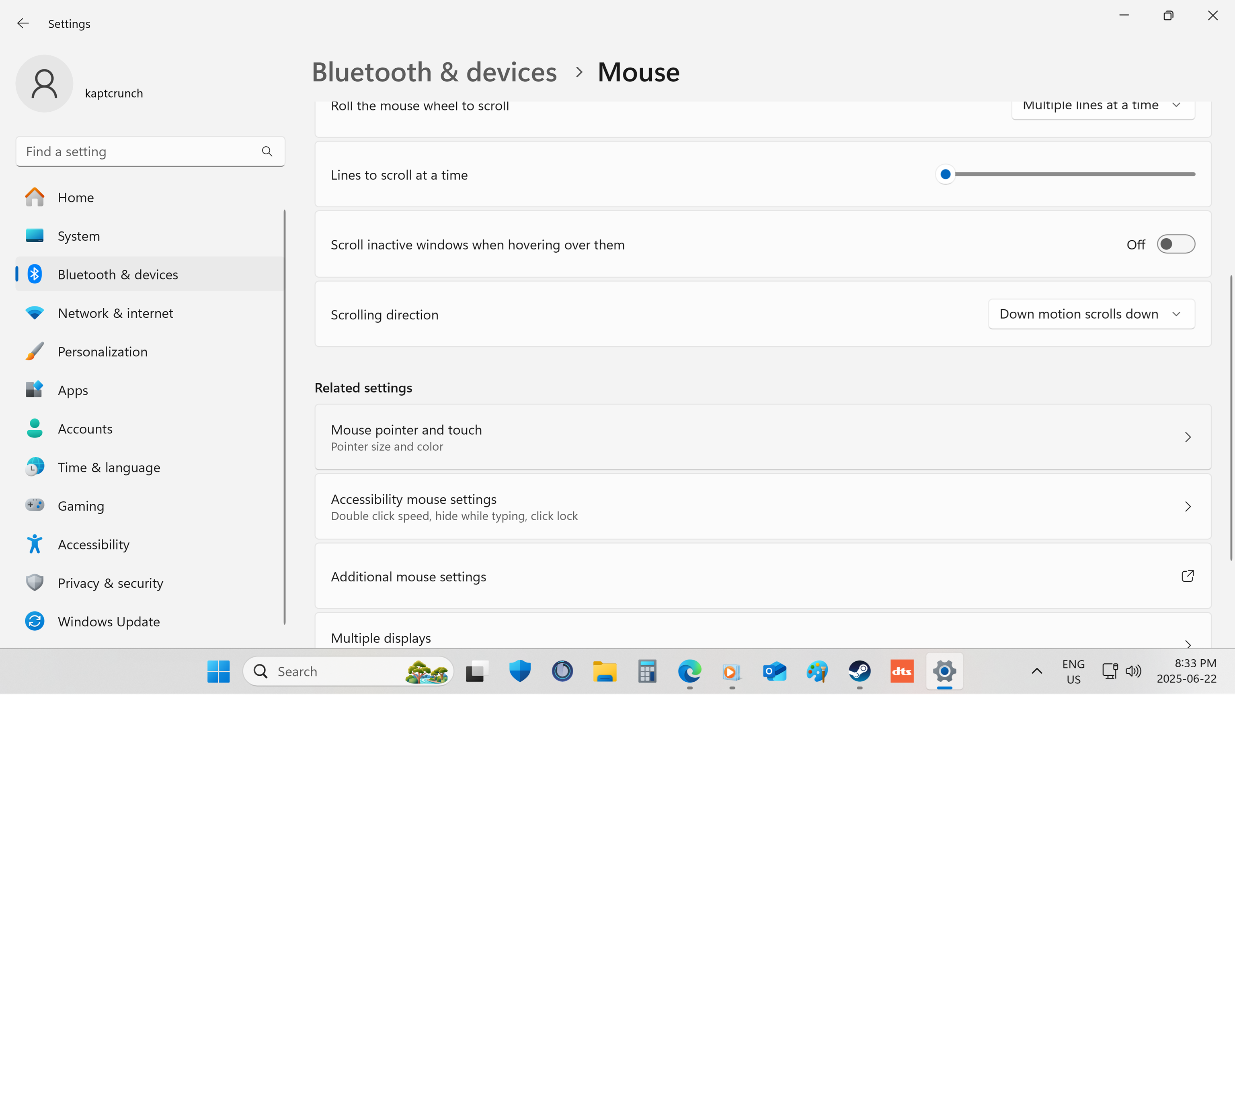Click the main page vertical scrollbar
1235x1104 pixels.
click(1231, 417)
